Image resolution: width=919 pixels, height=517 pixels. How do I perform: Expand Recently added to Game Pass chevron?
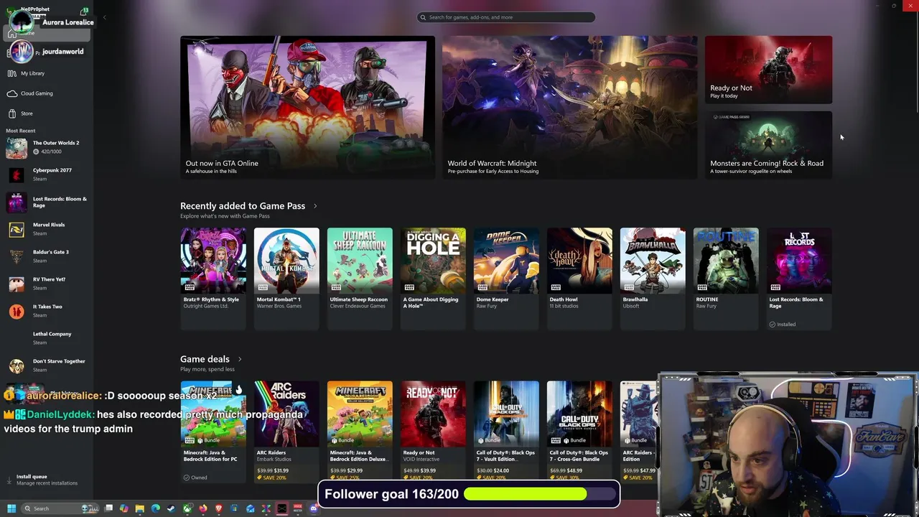pos(314,206)
